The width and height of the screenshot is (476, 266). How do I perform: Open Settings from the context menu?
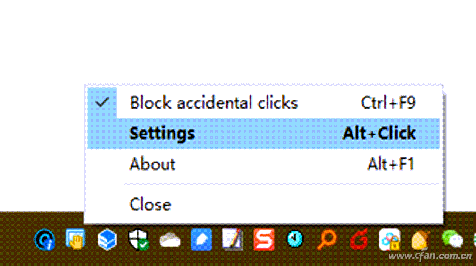point(263,134)
